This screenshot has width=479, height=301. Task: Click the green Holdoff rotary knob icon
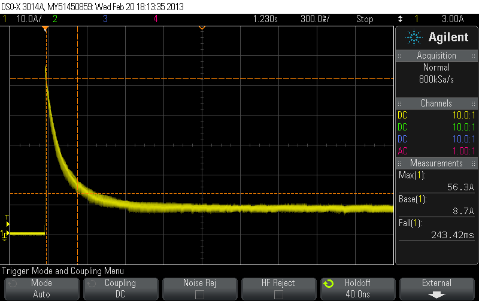(329, 284)
